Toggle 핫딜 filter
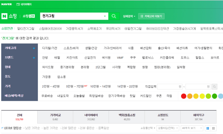Viewport: 223px width, 134px height. coord(133,96)
